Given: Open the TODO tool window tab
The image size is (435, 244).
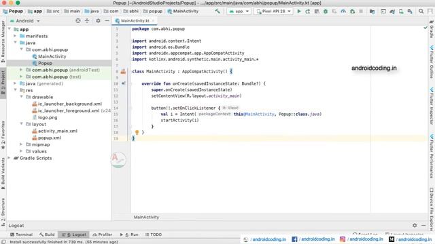Looking at the screenshot, I should coord(154,235).
